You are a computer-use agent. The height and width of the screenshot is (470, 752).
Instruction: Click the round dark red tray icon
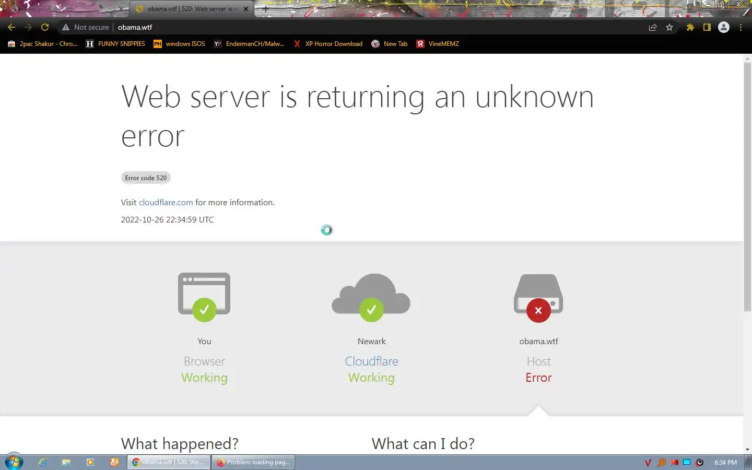tap(700, 463)
